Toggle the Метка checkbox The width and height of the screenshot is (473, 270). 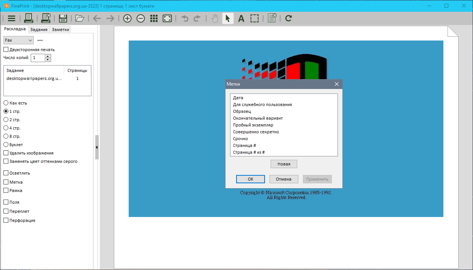13,182
